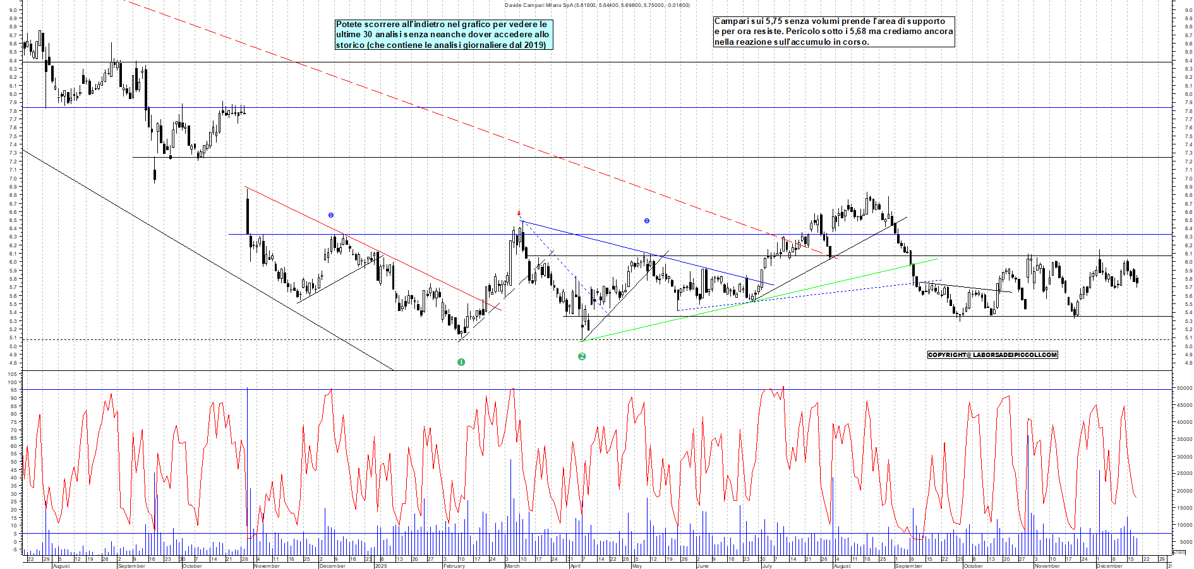Select the blue circle marker above May candles
This screenshot has height=569, width=1194.
point(646,221)
